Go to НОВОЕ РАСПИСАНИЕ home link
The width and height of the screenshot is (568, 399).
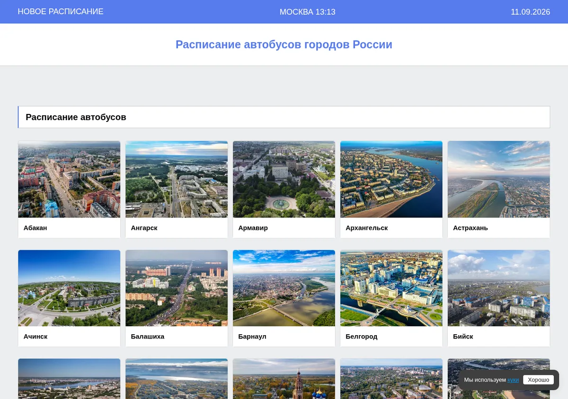[61, 11]
